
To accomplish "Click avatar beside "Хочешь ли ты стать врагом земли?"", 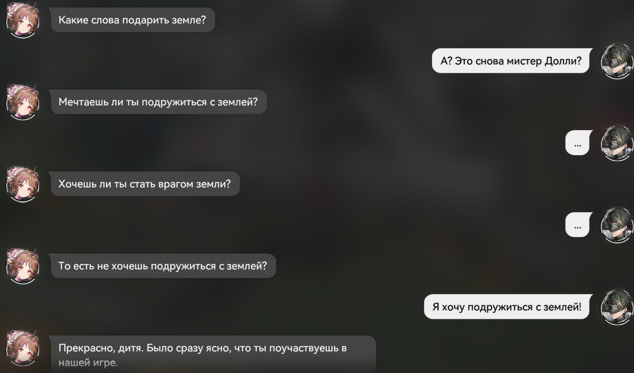I will click(x=21, y=184).
